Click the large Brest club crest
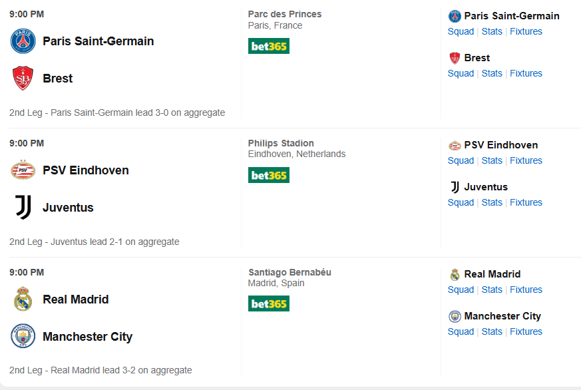The height and width of the screenshot is (390, 581). tap(23, 79)
